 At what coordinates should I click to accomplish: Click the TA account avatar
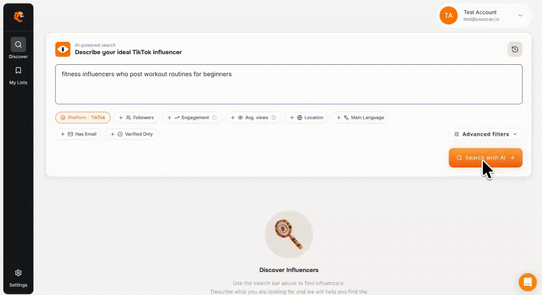tap(448, 16)
